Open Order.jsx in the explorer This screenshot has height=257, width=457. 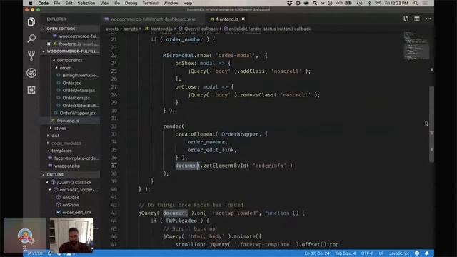click(x=71, y=83)
